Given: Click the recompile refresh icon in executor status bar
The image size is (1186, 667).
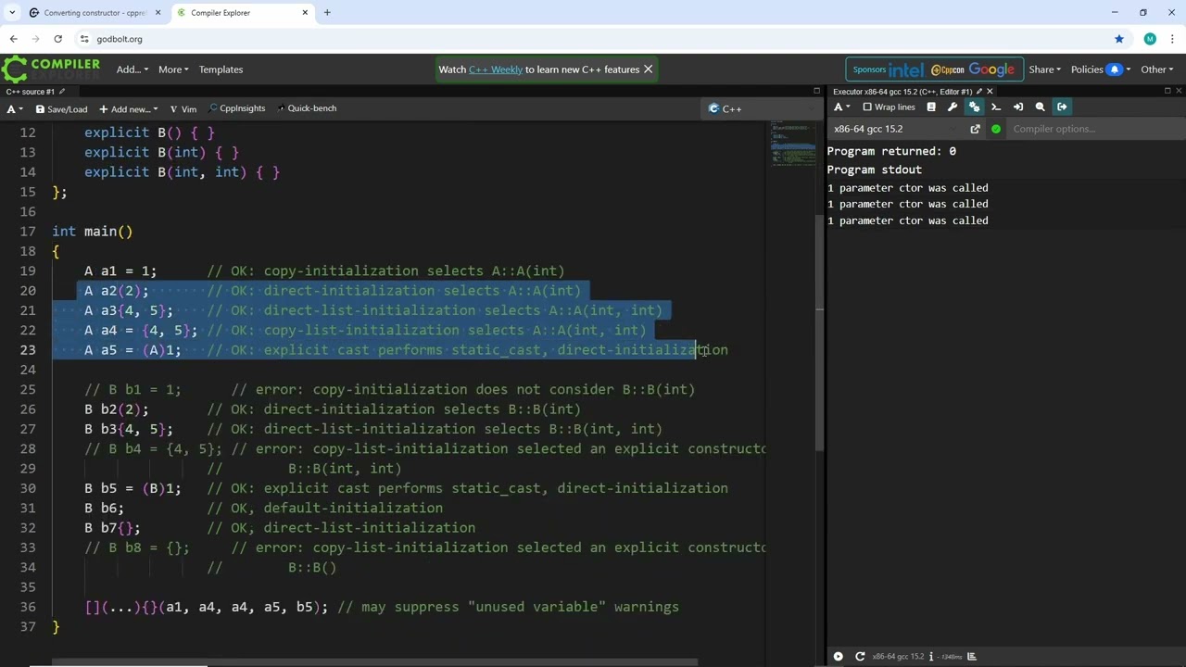Looking at the screenshot, I should point(860,657).
